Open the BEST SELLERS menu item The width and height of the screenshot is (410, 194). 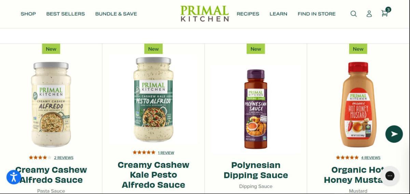pyautogui.click(x=66, y=14)
